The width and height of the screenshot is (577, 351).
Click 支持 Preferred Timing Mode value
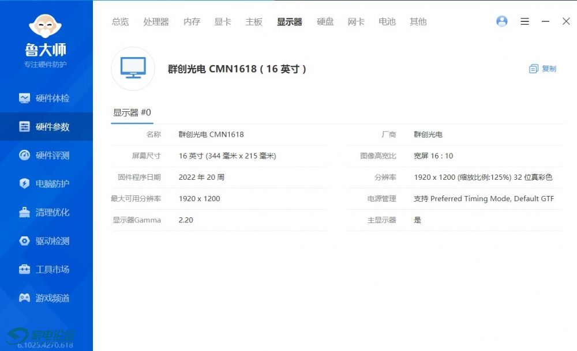484,199
